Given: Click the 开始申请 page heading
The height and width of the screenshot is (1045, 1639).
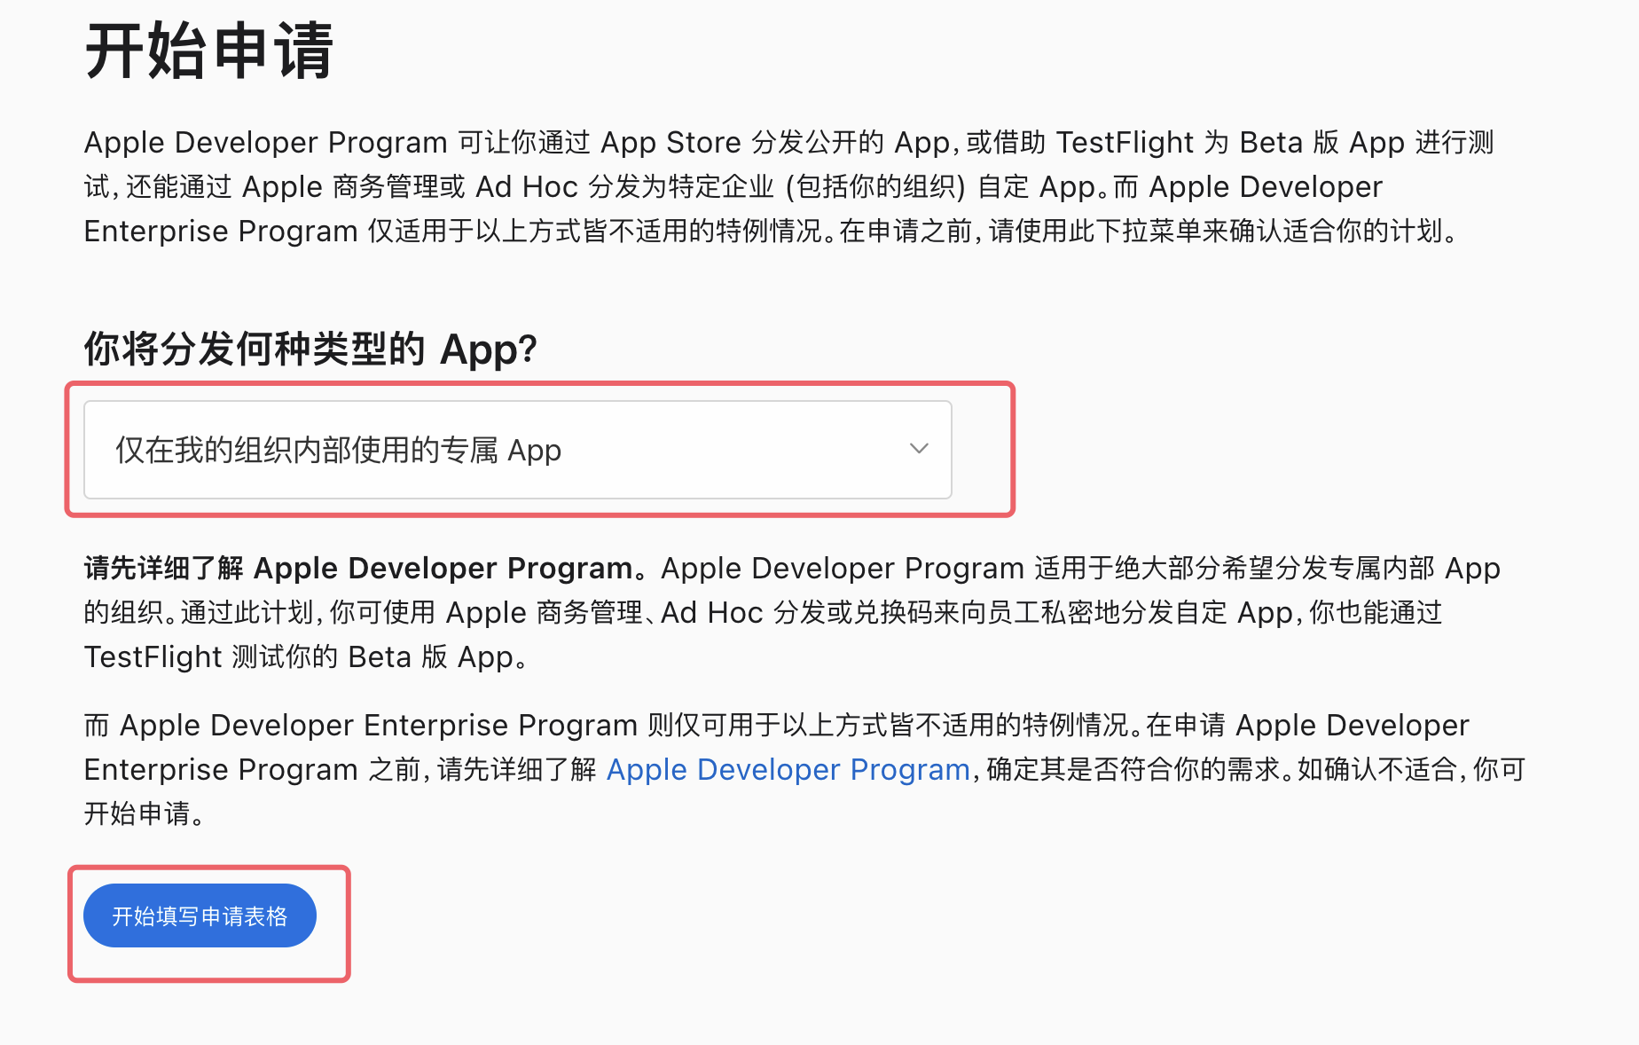Looking at the screenshot, I should [209, 51].
